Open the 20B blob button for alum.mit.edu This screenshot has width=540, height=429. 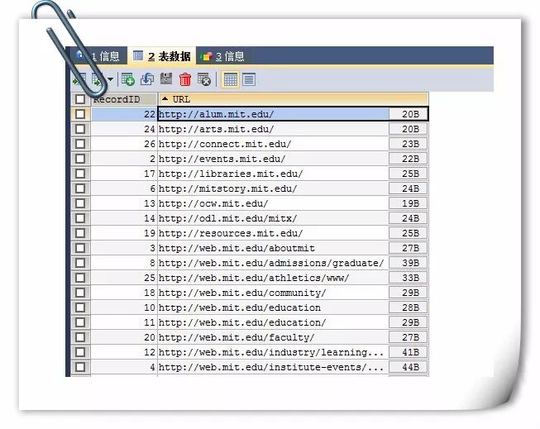[x=410, y=114]
